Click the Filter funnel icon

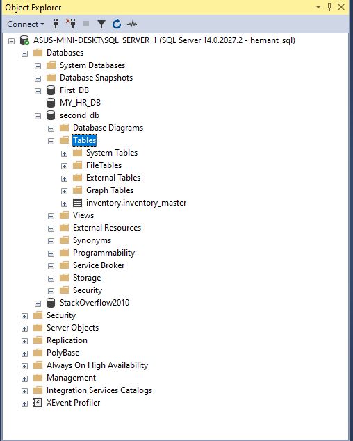(x=101, y=24)
